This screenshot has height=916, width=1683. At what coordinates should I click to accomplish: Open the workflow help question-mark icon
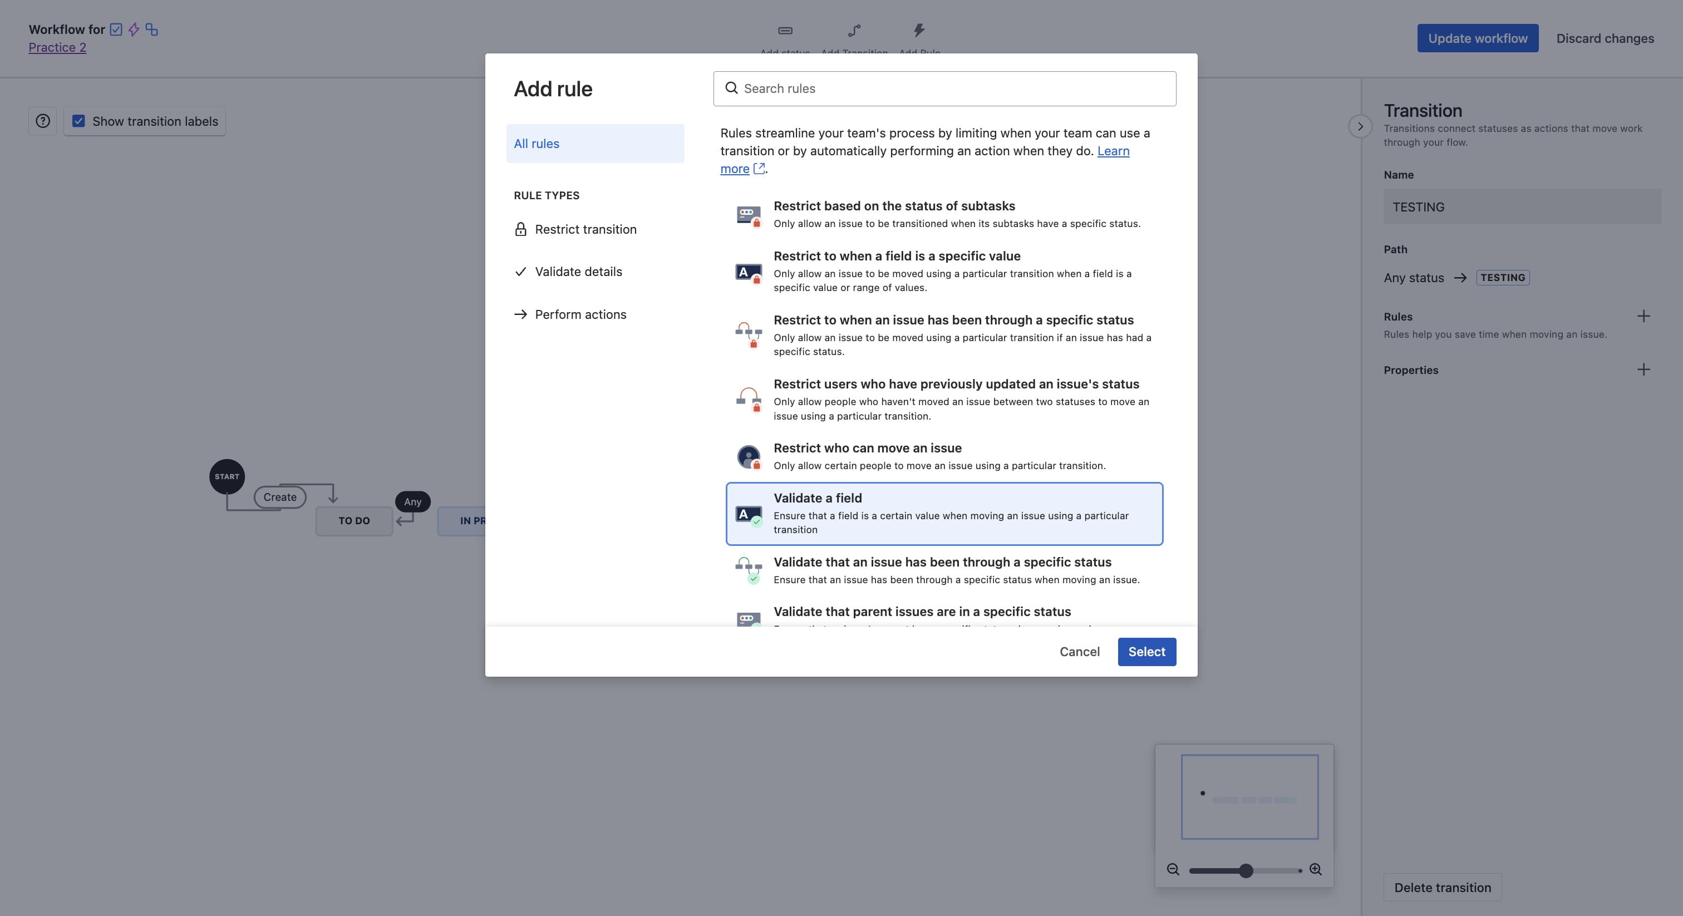point(42,121)
